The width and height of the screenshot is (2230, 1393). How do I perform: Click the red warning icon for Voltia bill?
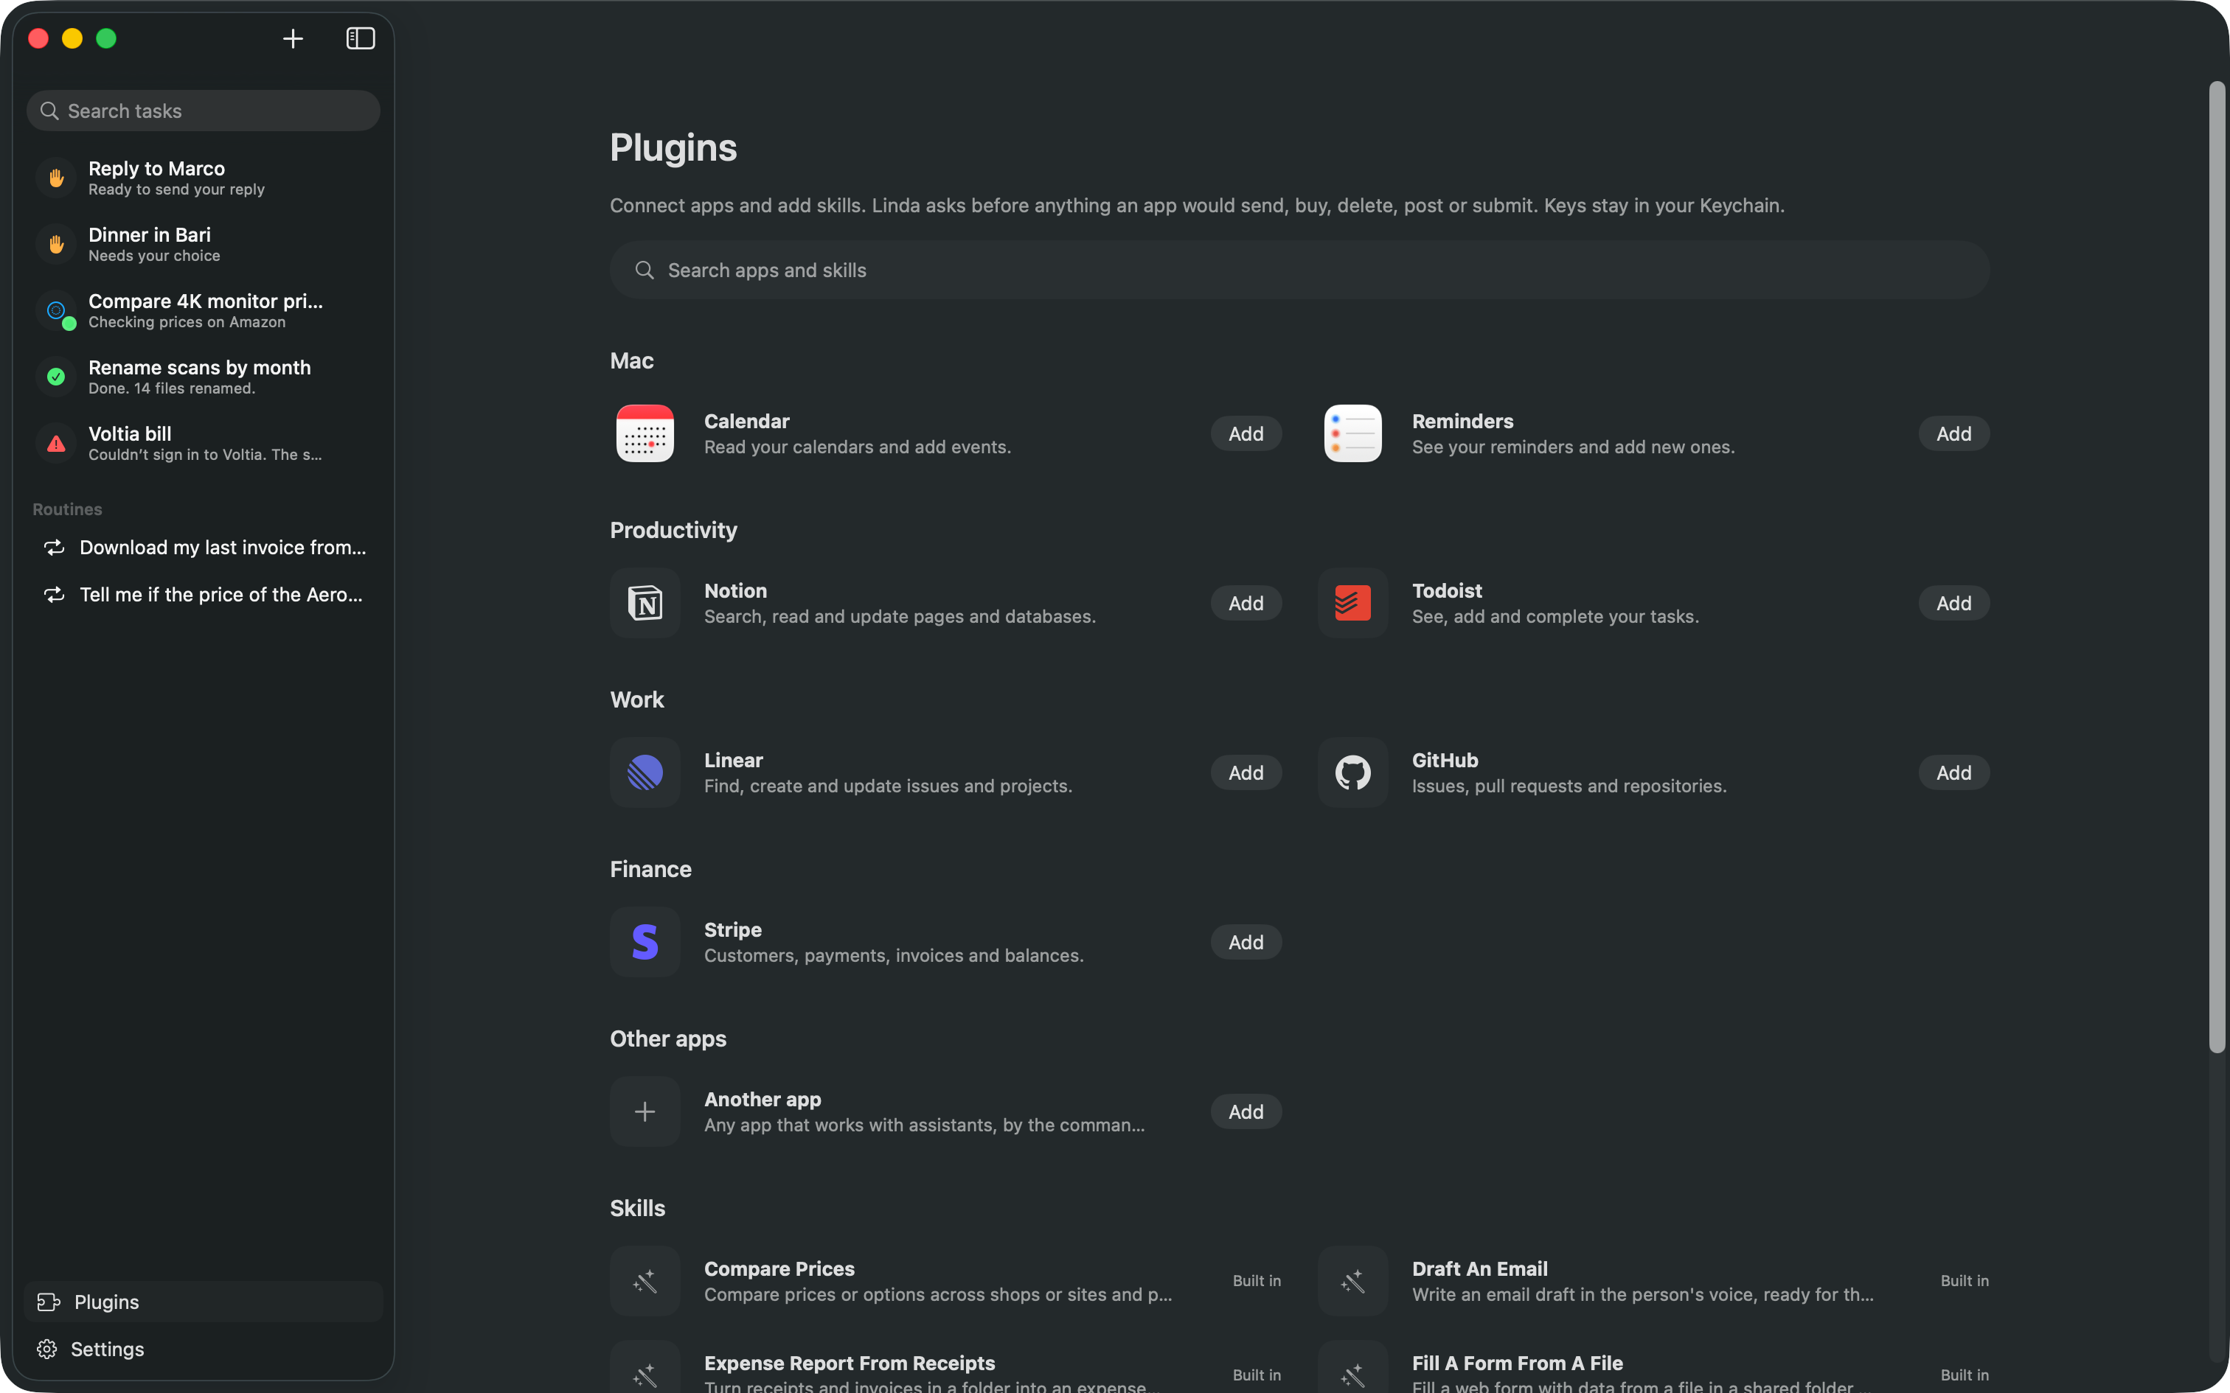coord(56,443)
